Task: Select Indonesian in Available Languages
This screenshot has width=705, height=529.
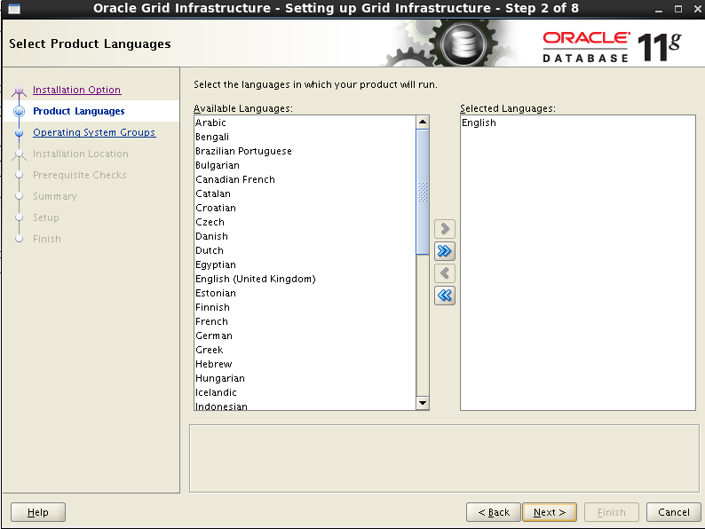Action: pyautogui.click(x=305, y=406)
